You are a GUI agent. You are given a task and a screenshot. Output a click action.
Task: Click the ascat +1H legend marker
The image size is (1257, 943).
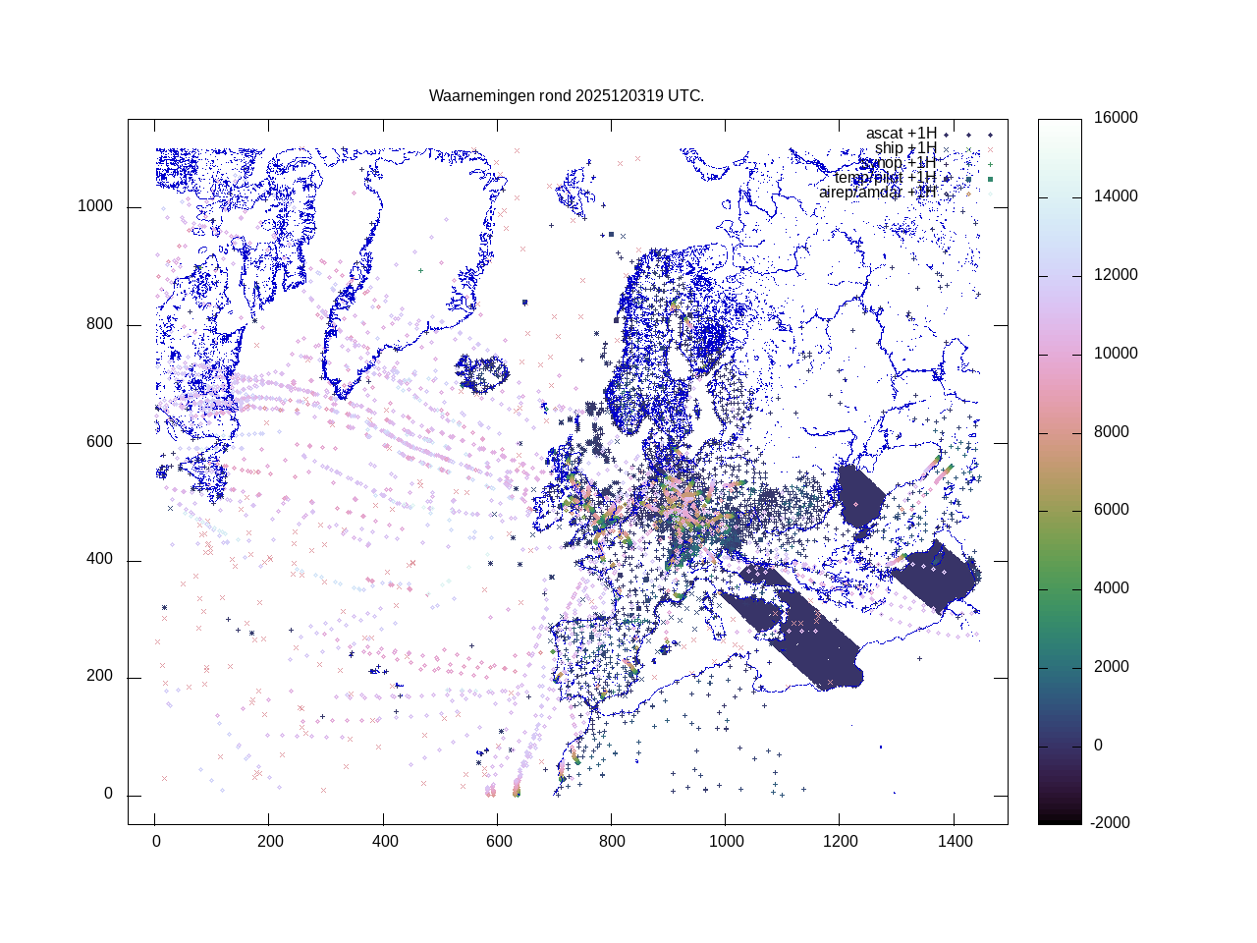[967, 135]
